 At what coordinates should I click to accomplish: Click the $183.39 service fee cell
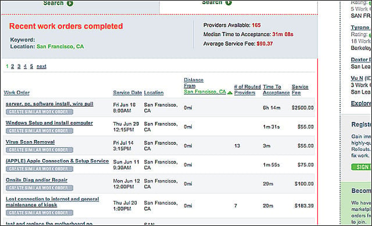pyautogui.click(x=304, y=206)
